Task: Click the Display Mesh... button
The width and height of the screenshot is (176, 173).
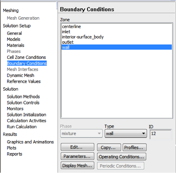Action: pyautogui.click(x=77, y=166)
